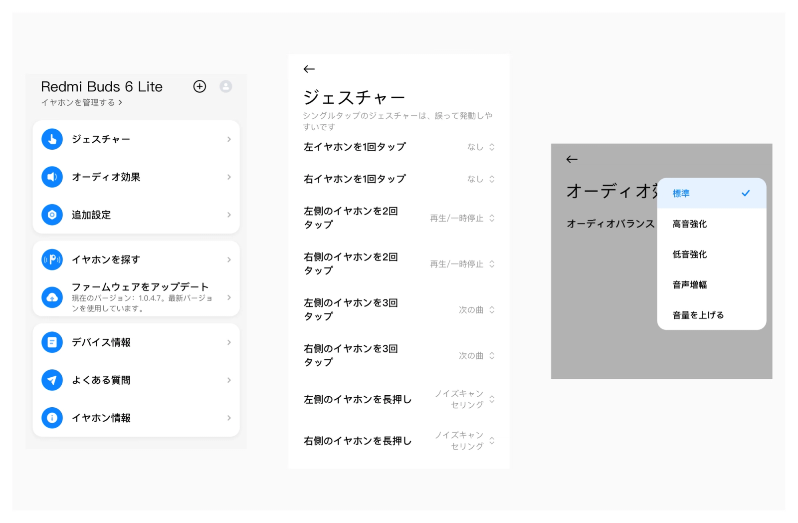Select the 標準 audio preset

pos(712,193)
